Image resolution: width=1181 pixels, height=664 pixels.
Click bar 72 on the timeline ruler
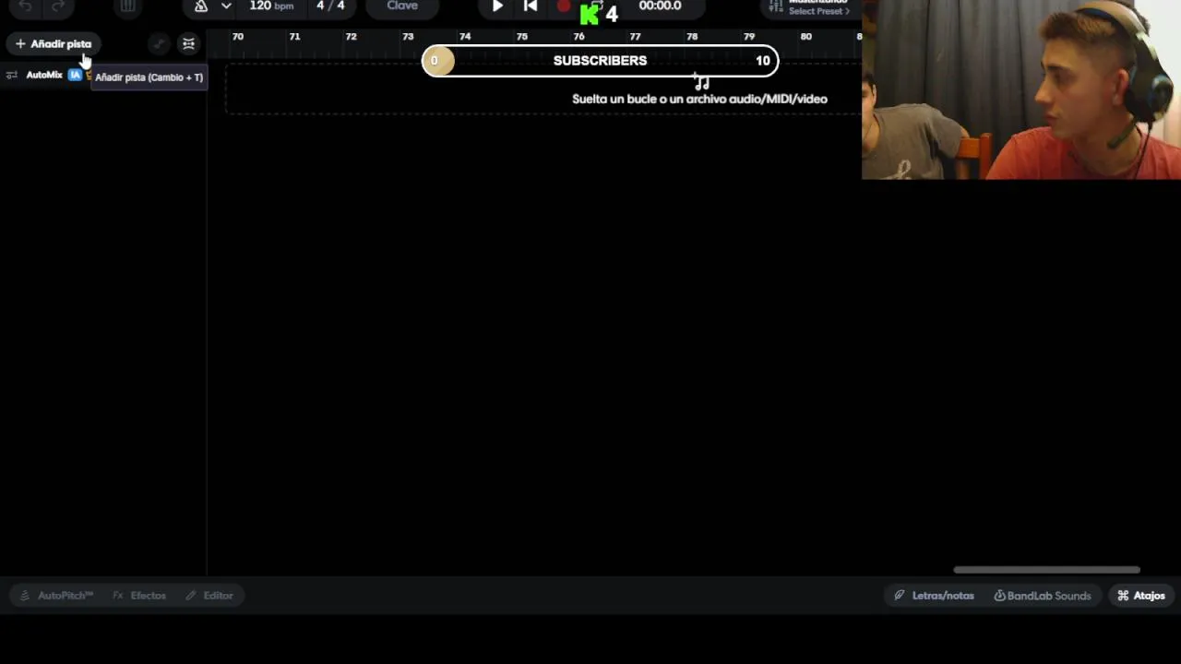click(351, 37)
